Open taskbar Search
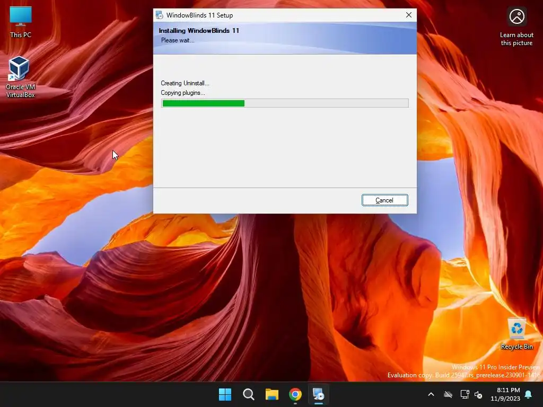The image size is (543, 407). [249, 394]
